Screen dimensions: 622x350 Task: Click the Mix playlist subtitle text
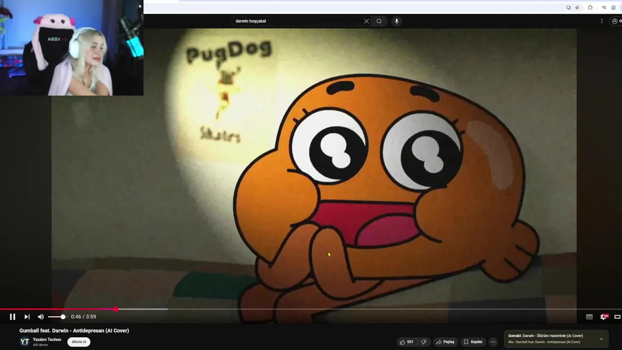[544, 342]
